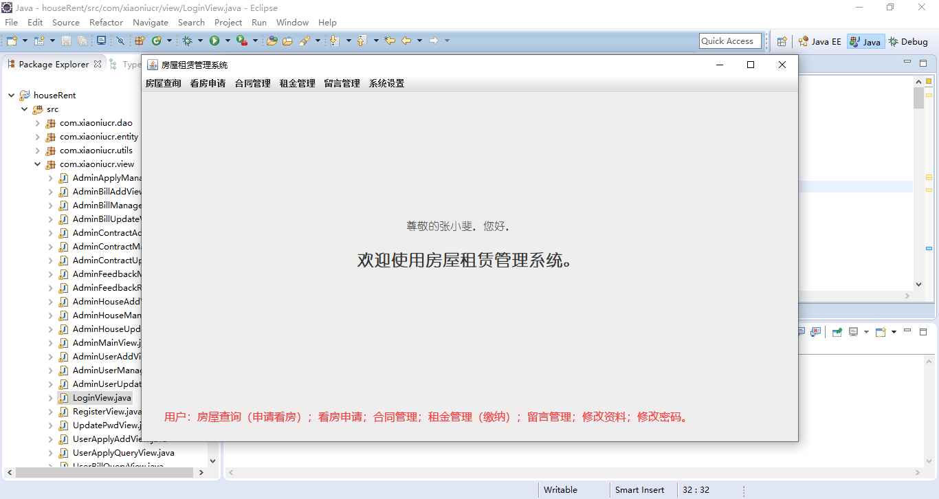
Task: Click the New Java Package toolbar icon
Action: pos(140,41)
